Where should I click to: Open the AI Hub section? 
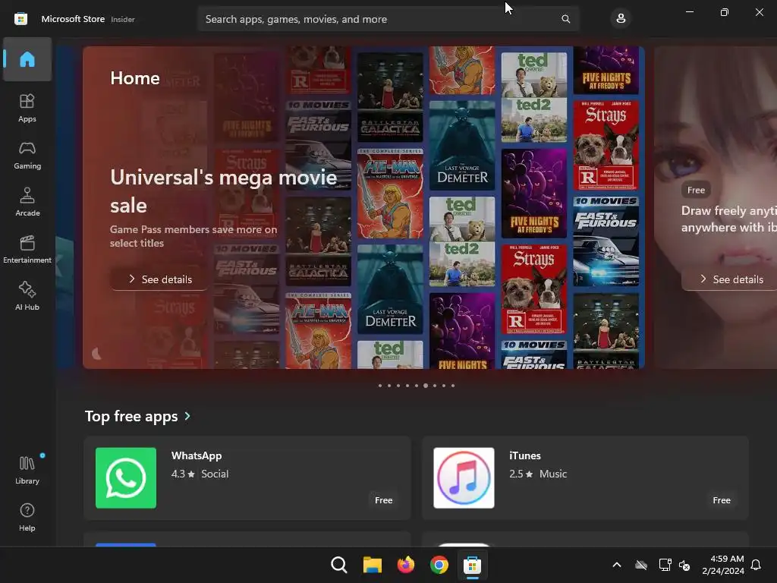point(27,296)
